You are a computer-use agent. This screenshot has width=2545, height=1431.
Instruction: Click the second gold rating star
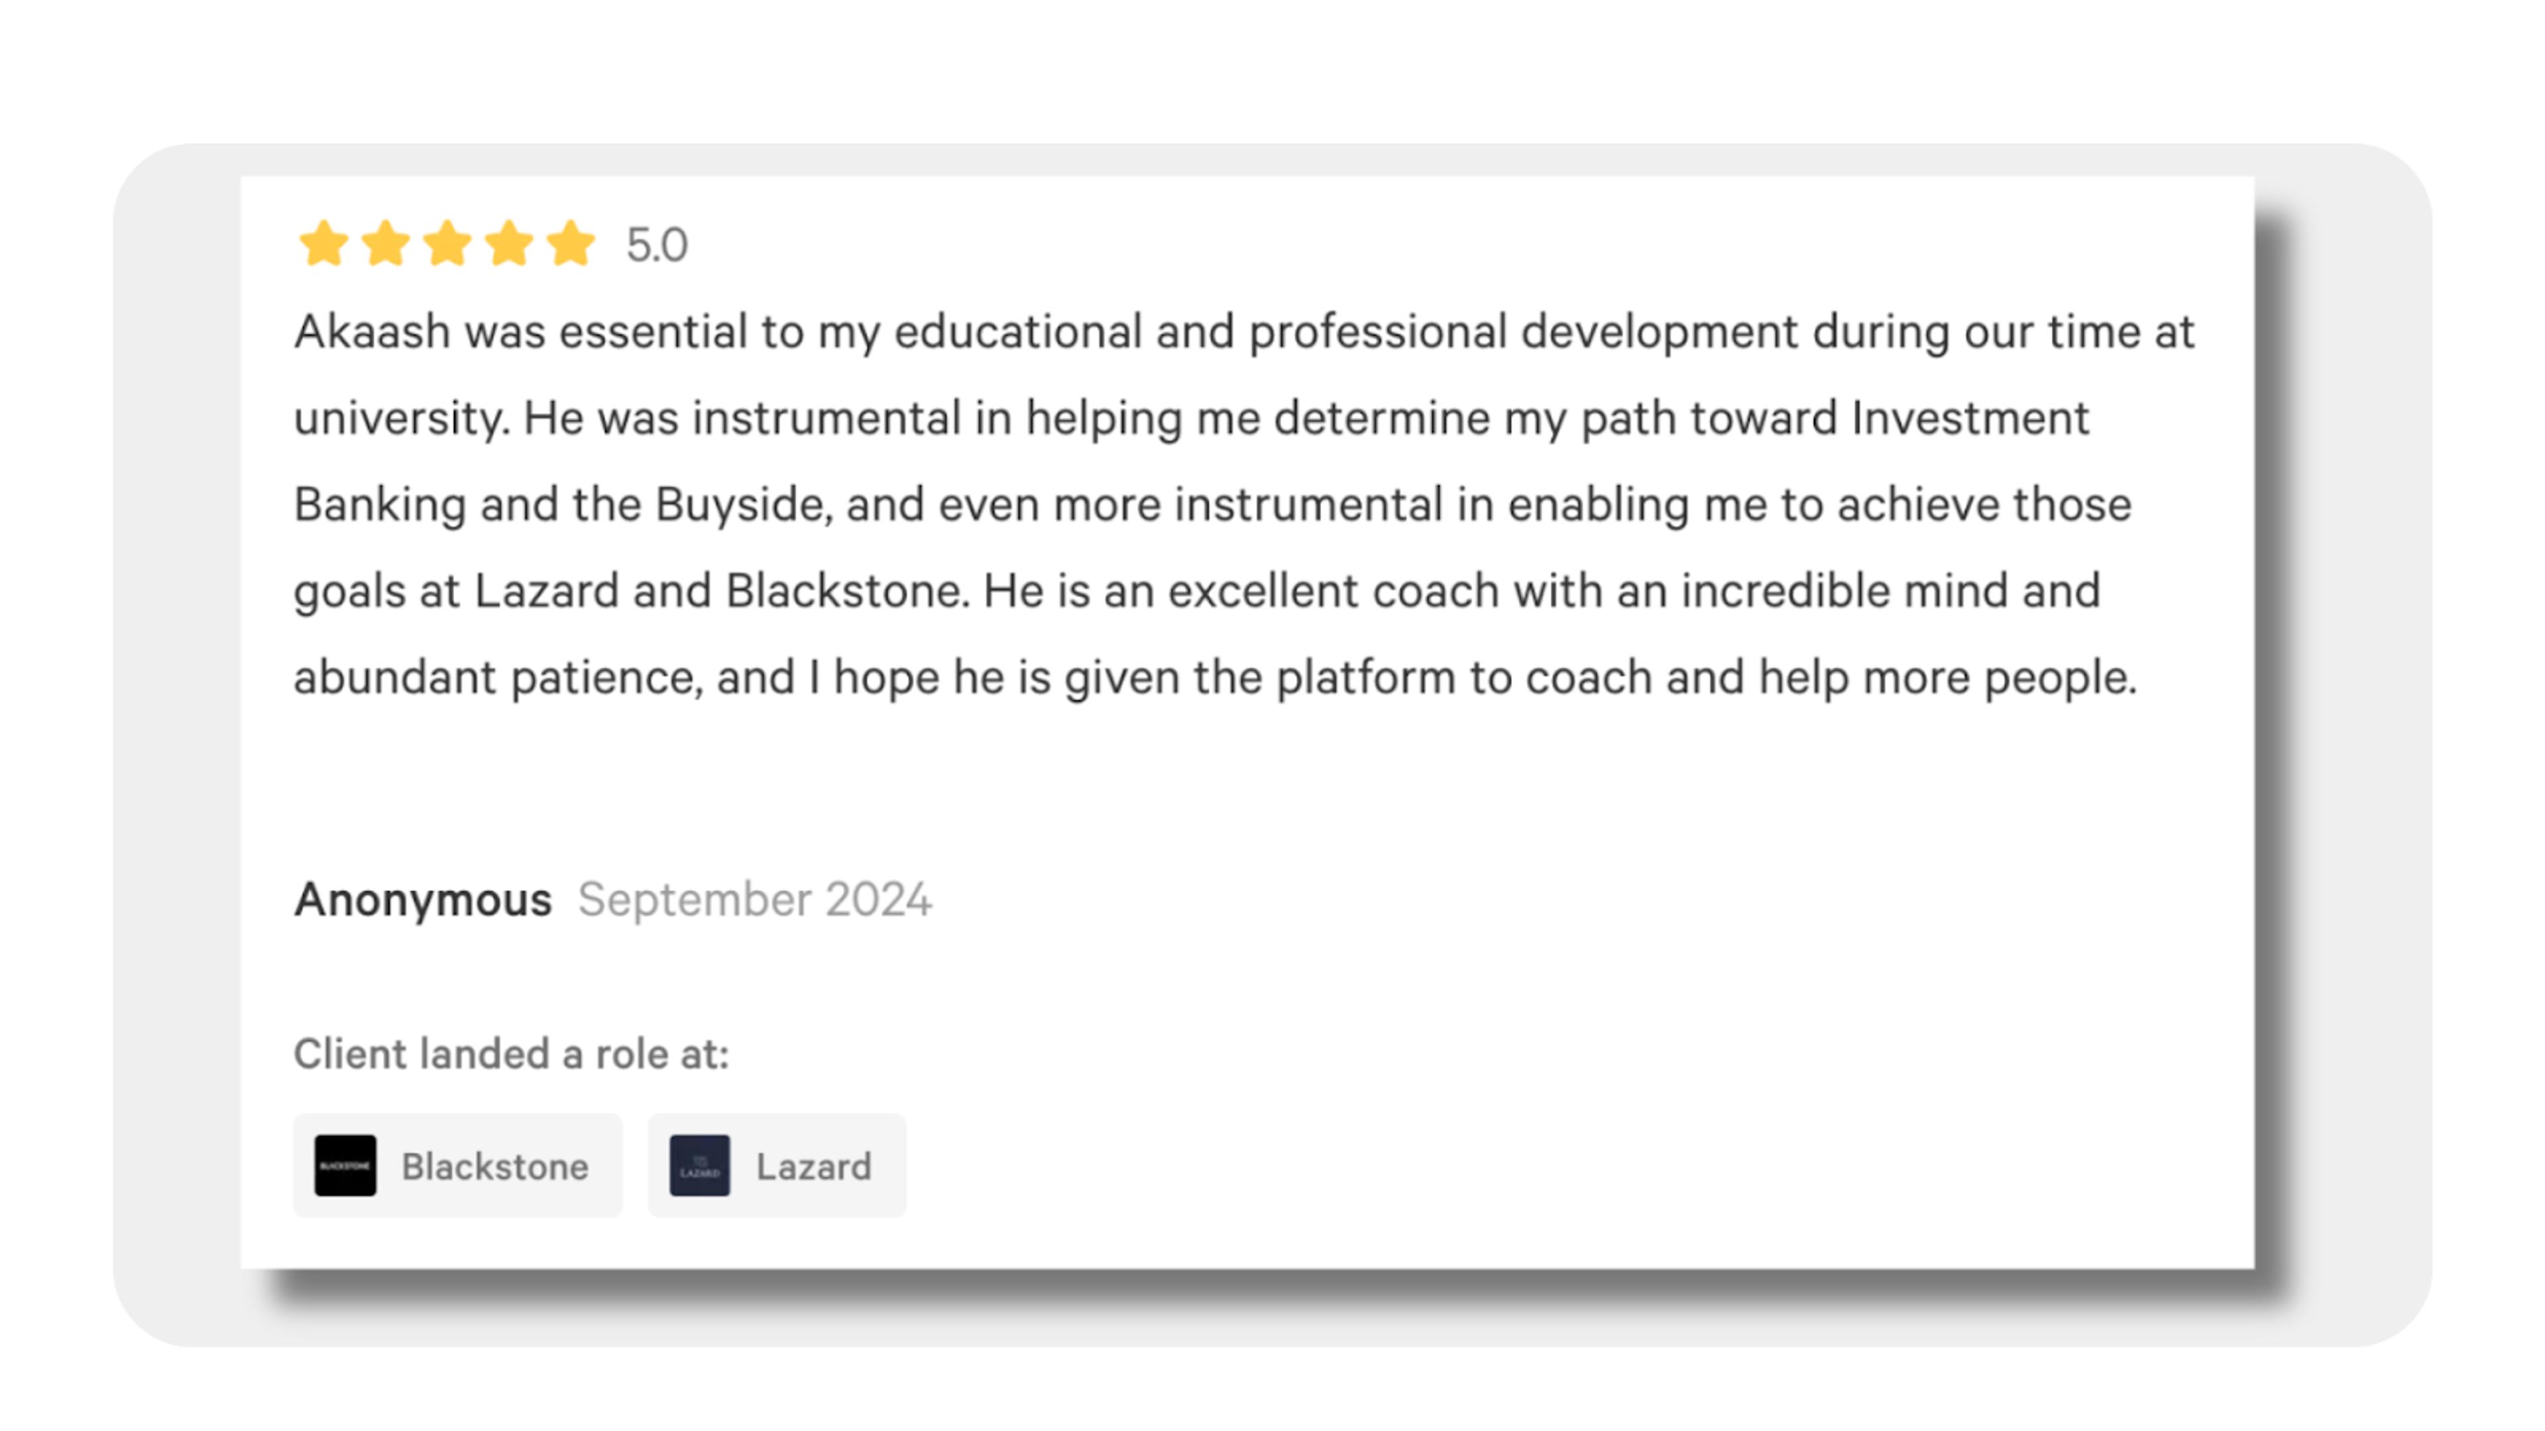coord(385,244)
